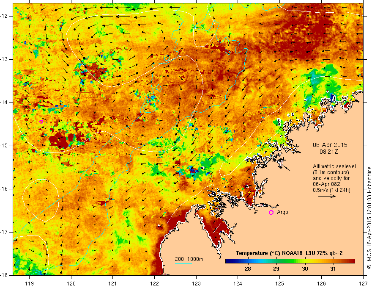The height and width of the screenshot is (288, 372).
Task: Click the 'Temperature (°C) NOAA18_L3U 72% ql>=2' title
Action: 289,253
